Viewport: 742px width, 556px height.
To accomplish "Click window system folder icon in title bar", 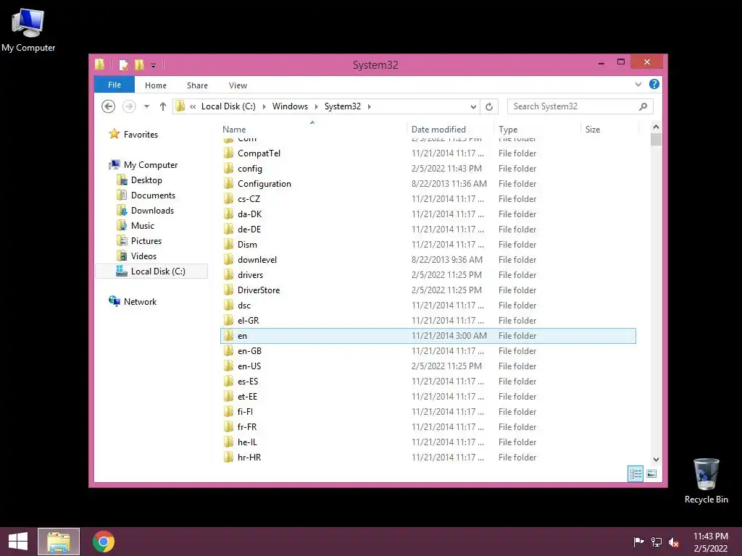I will coord(99,64).
